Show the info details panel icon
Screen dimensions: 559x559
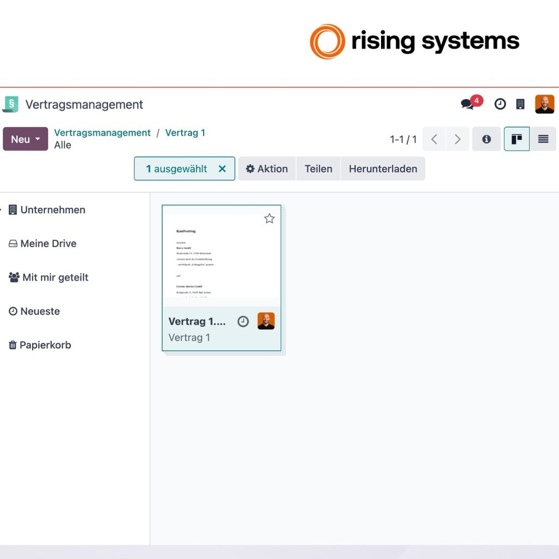coord(486,139)
